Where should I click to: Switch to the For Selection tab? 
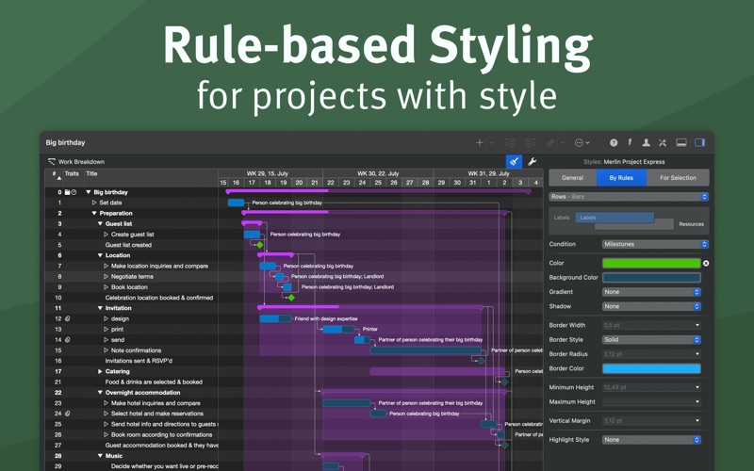click(x=678, y=178)
